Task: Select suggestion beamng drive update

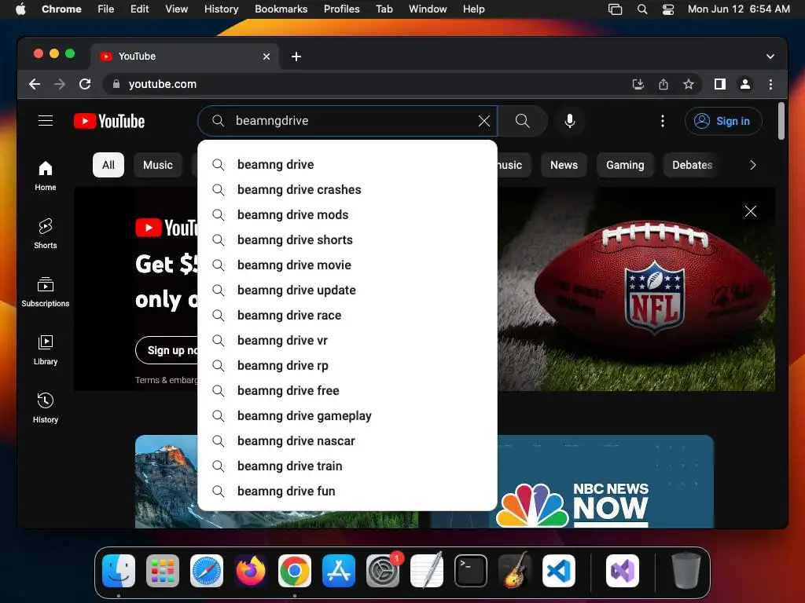Action: pos(347,291)
